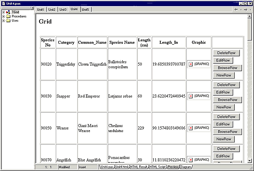The image size is (254, 171).
Task: Open the forward arrow history dropdown
Action: [250, 10]
